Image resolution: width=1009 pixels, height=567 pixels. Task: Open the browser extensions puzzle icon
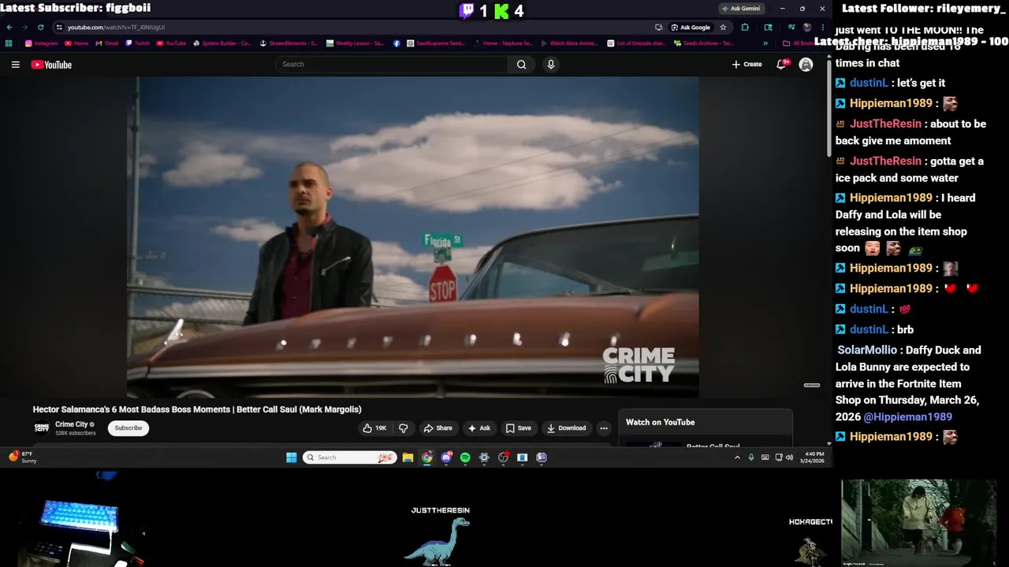745,28
